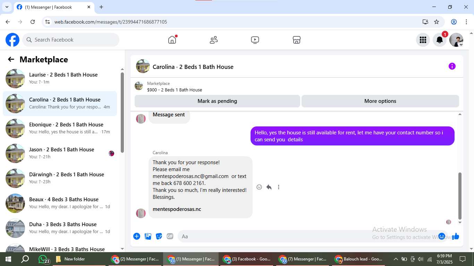Screen dimensions: 474x266
Task: Open Därwingh 2 Beds 1 Bath conversation
Action: [x=60, y=178]
